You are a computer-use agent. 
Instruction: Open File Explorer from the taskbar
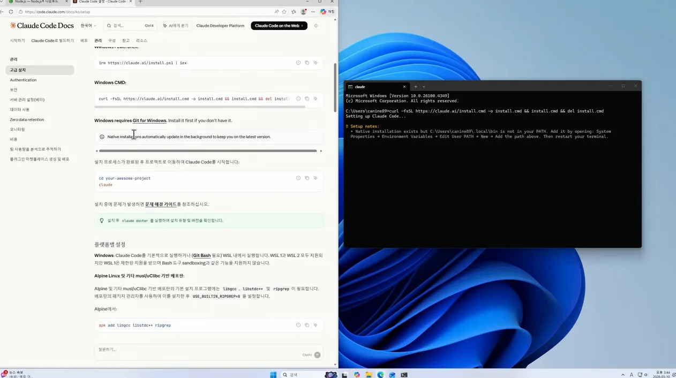coord(369,375)
